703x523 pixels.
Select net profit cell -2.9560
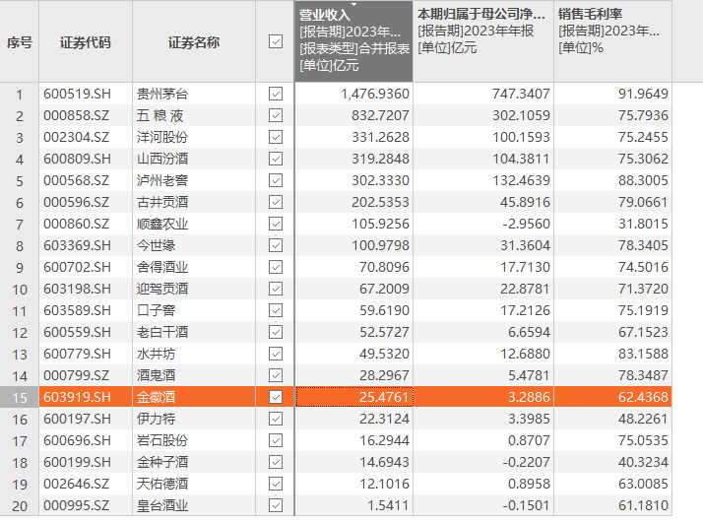tap(483, 224)
